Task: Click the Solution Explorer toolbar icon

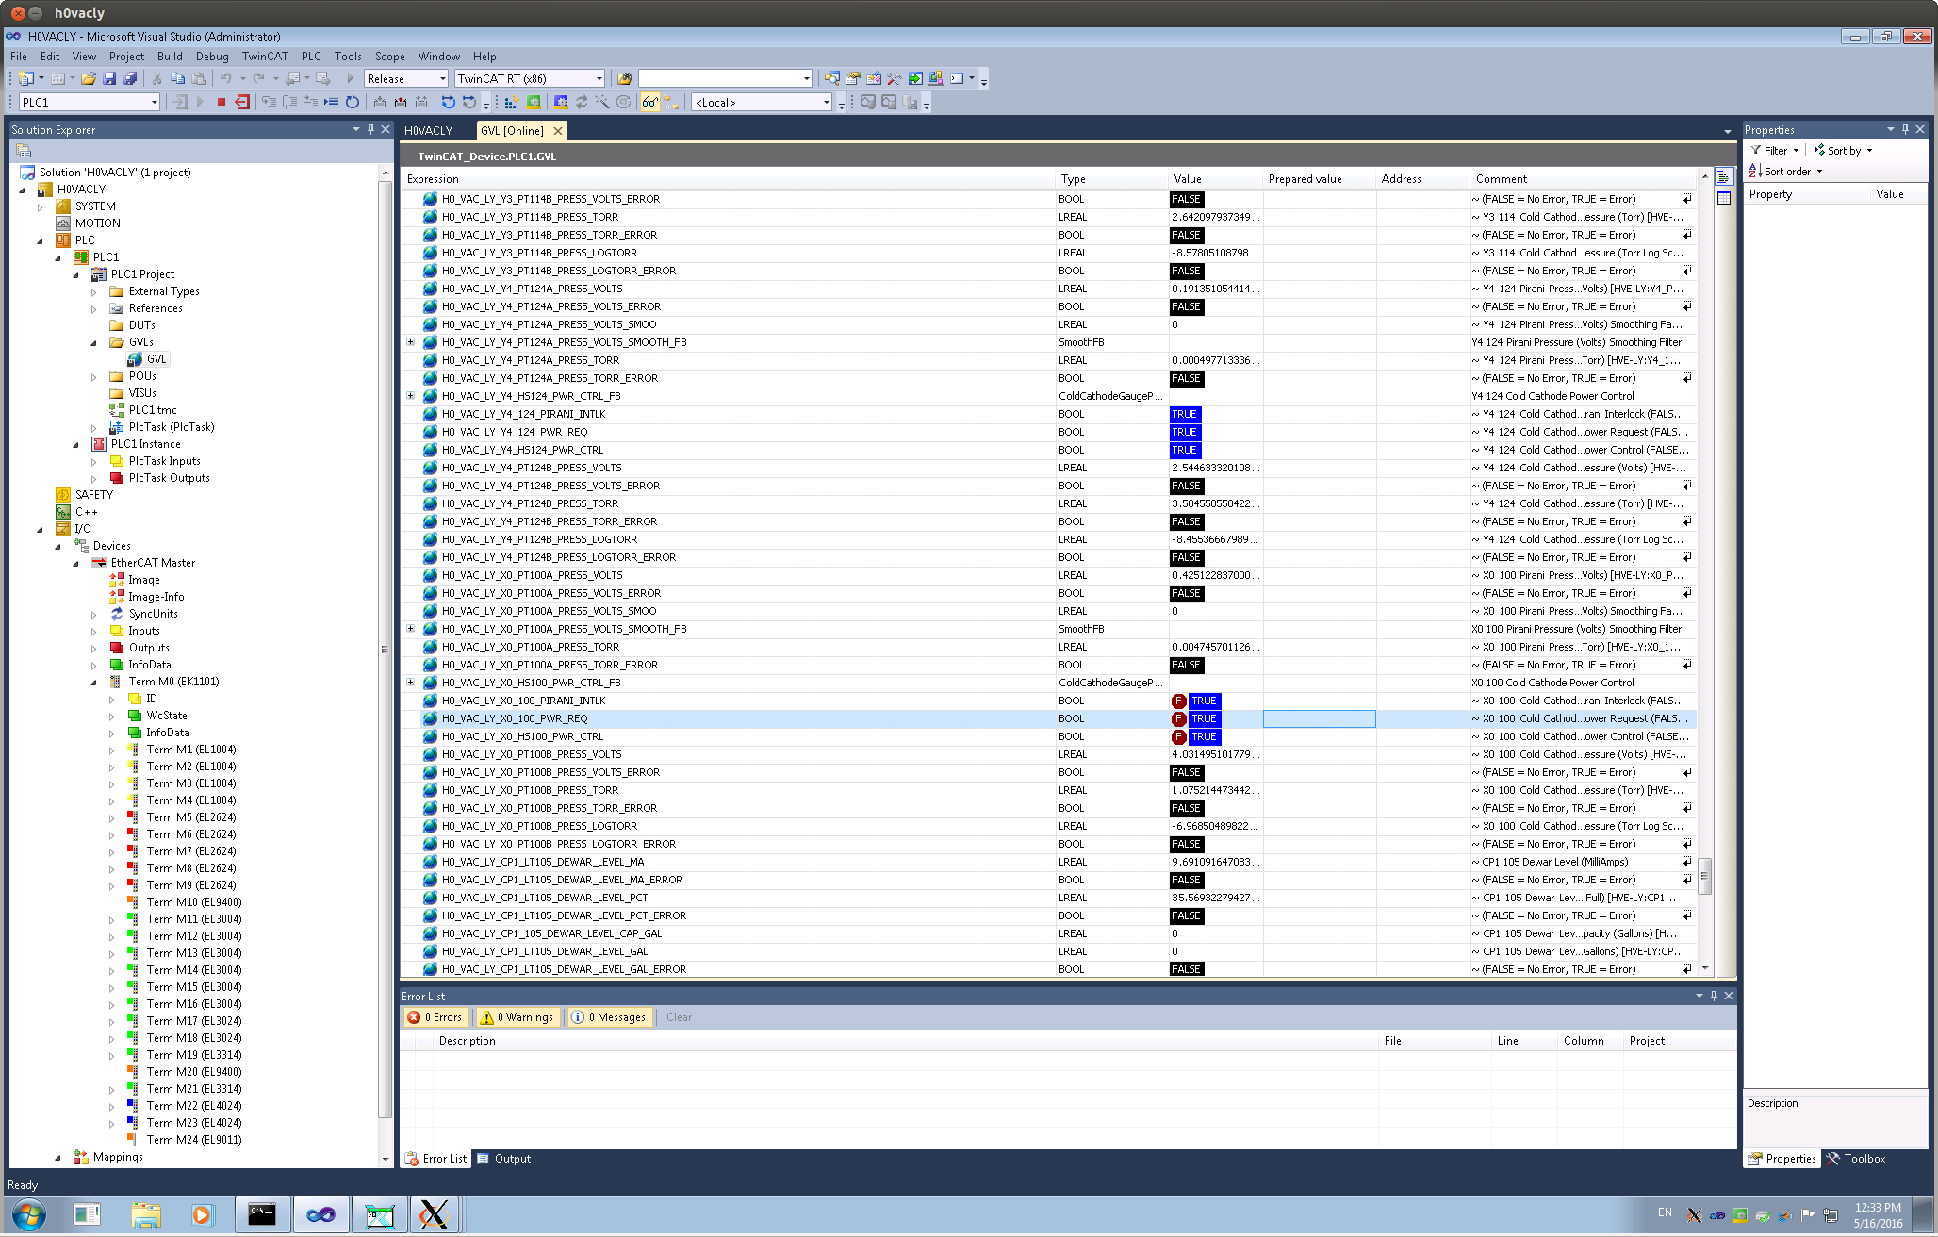Action: tap(832, 79)
